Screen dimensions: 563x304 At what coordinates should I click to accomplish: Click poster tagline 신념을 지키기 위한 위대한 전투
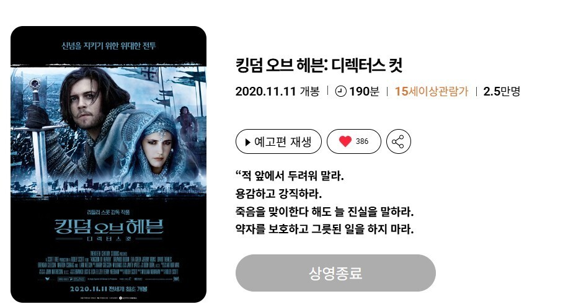click(x=109, y=46)
